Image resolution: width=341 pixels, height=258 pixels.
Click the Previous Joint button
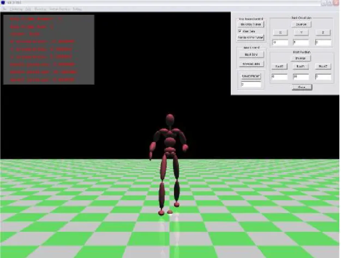click(251, 64)
